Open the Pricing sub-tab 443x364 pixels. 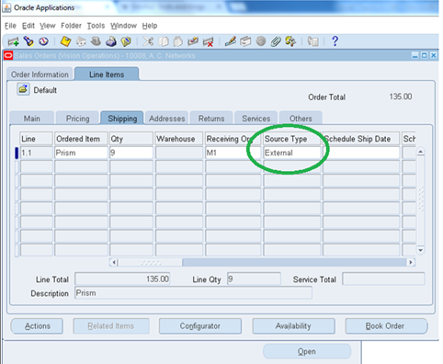click(x=78, y=119)
